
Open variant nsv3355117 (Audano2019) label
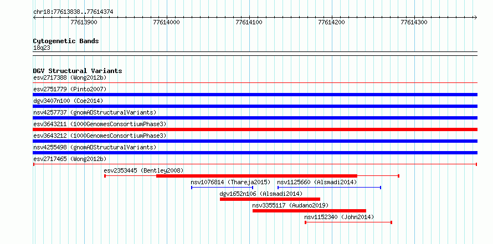coord(290,206)
